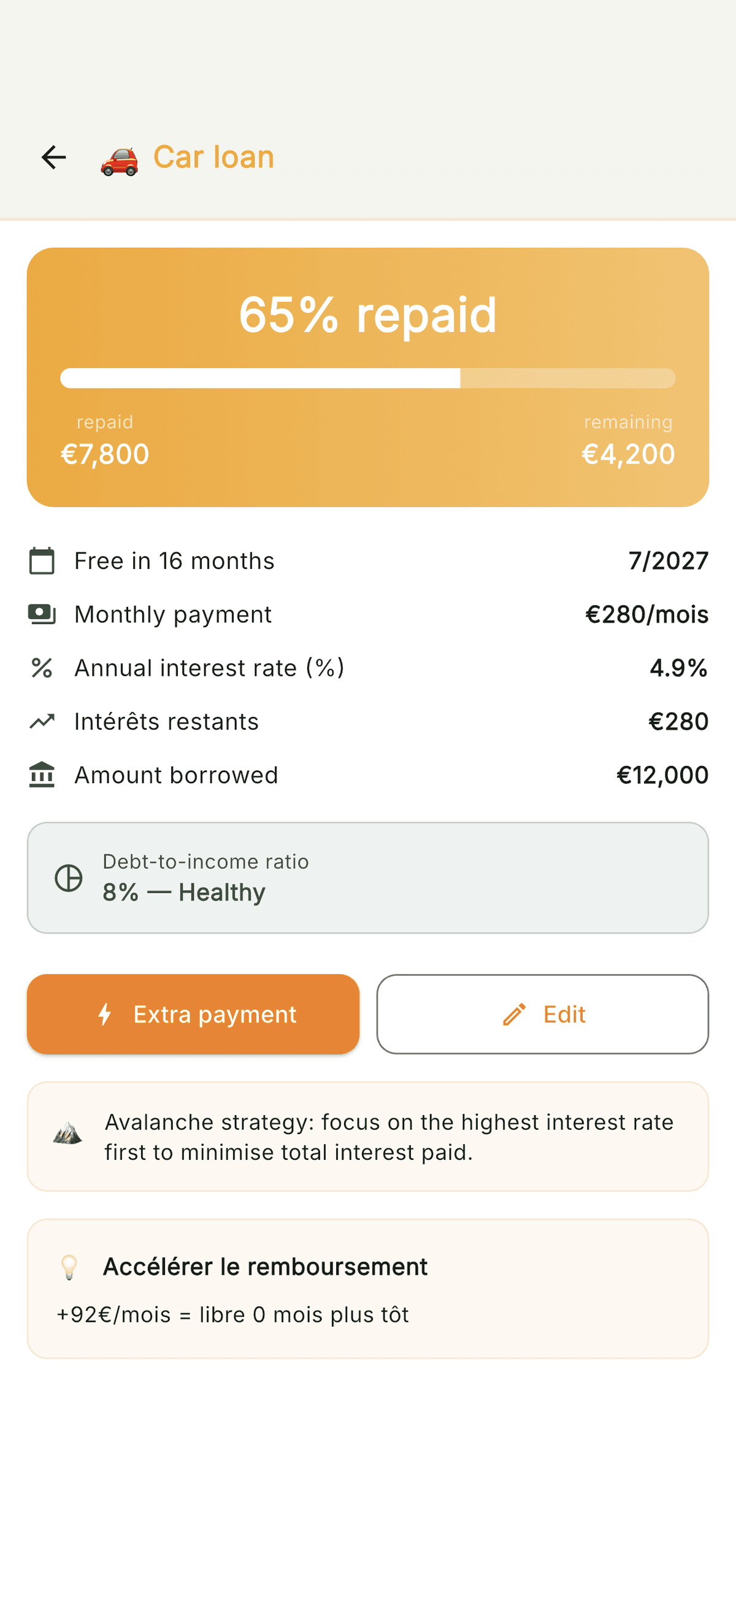The width and height of the screenshot is (736, 1600).
Task: Click the red car emoji icon
Action: tap(119, 160)
